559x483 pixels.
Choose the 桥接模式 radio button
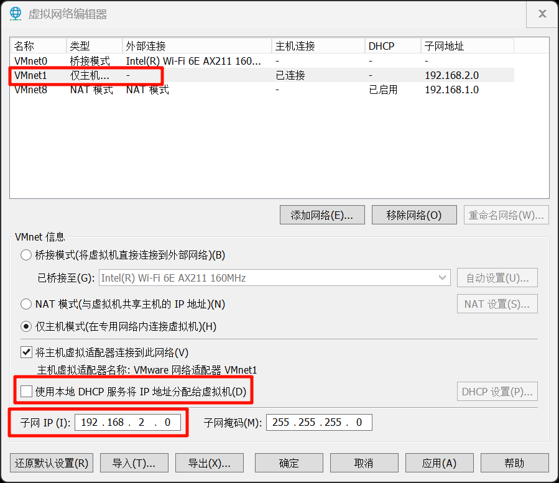click(26, 255)
